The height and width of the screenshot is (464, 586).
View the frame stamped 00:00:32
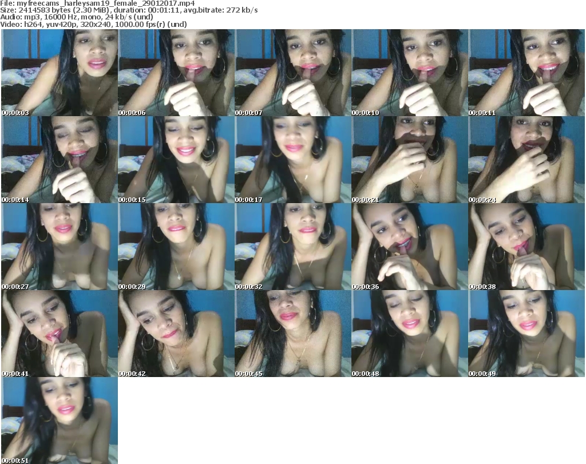[292, 247]
